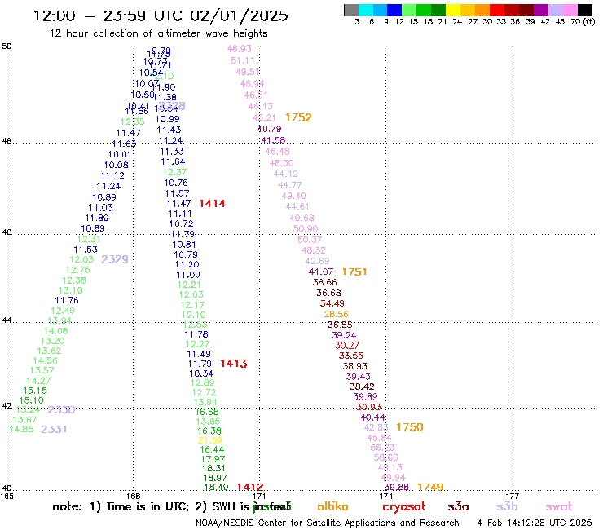Viewport: 603px width, 530px height.
Task: Click the orange time label 1751
Action: pyautogui.click(x=354, y=272)
